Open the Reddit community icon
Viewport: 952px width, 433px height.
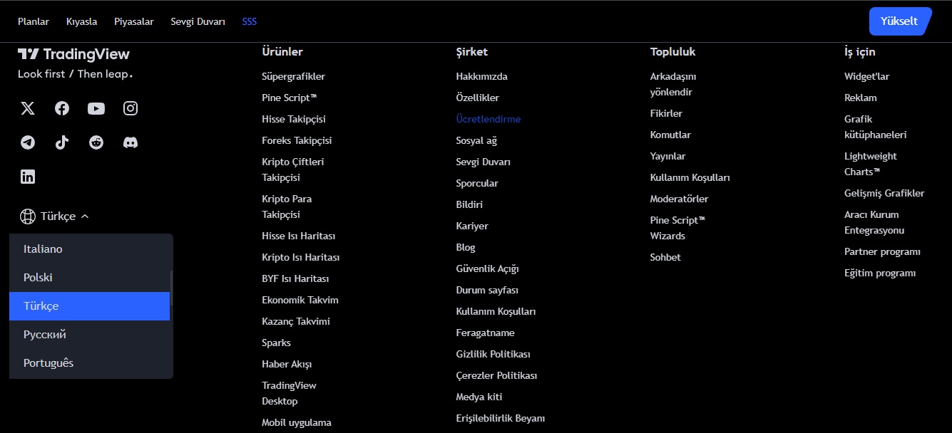click(x=96, y=142)
